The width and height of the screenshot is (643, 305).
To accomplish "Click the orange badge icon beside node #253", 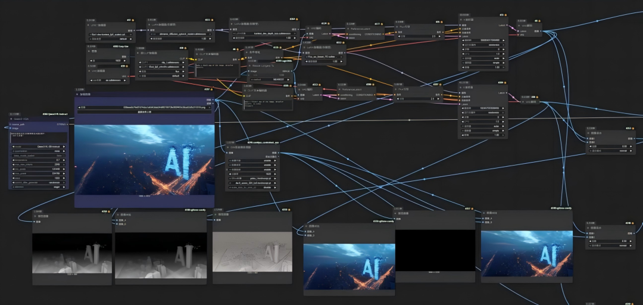I will 633,128.
